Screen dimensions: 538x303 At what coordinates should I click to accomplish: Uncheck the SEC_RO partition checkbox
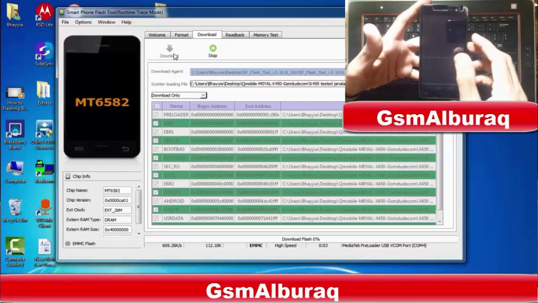click(156, 167)
